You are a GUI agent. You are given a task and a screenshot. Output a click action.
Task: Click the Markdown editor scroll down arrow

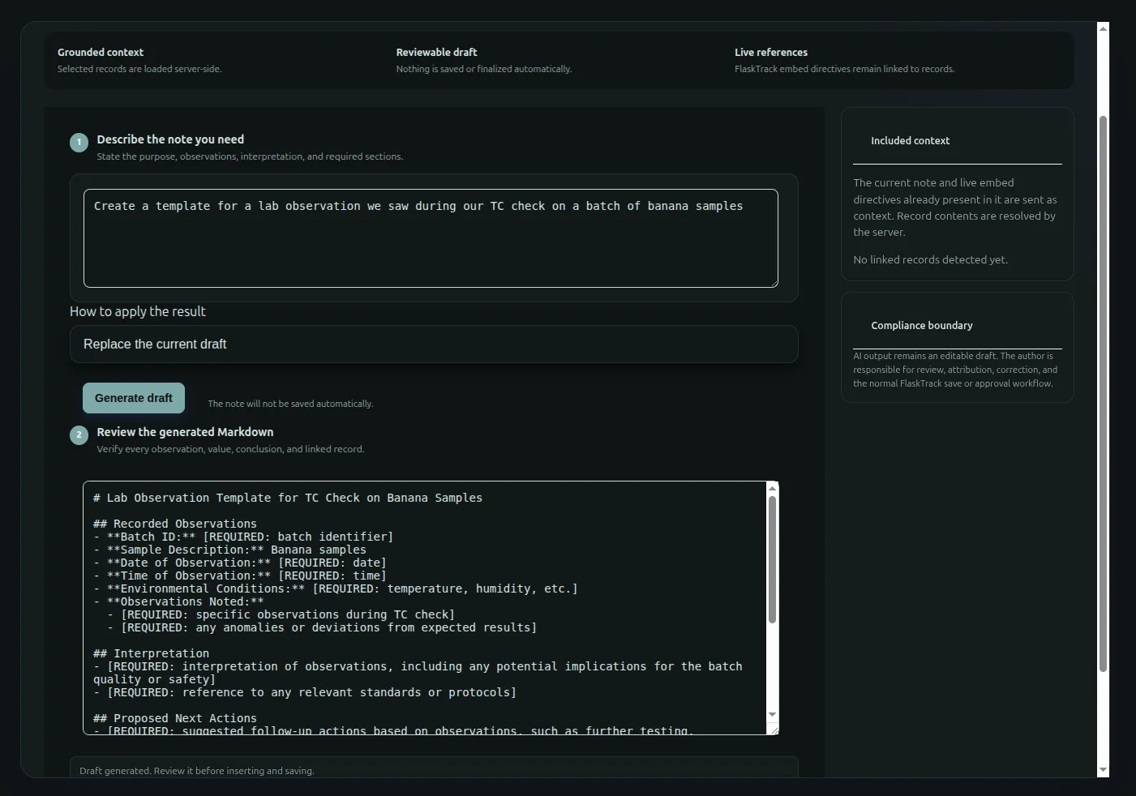point(772,714)
